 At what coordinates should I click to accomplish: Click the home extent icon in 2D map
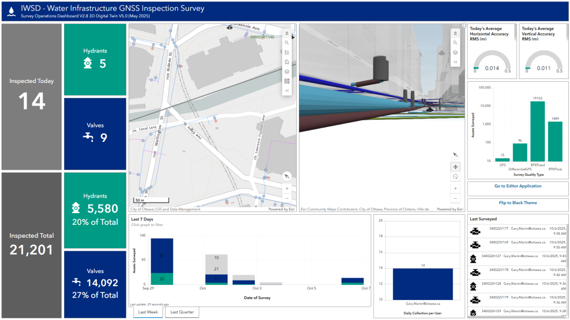[287, 62]
